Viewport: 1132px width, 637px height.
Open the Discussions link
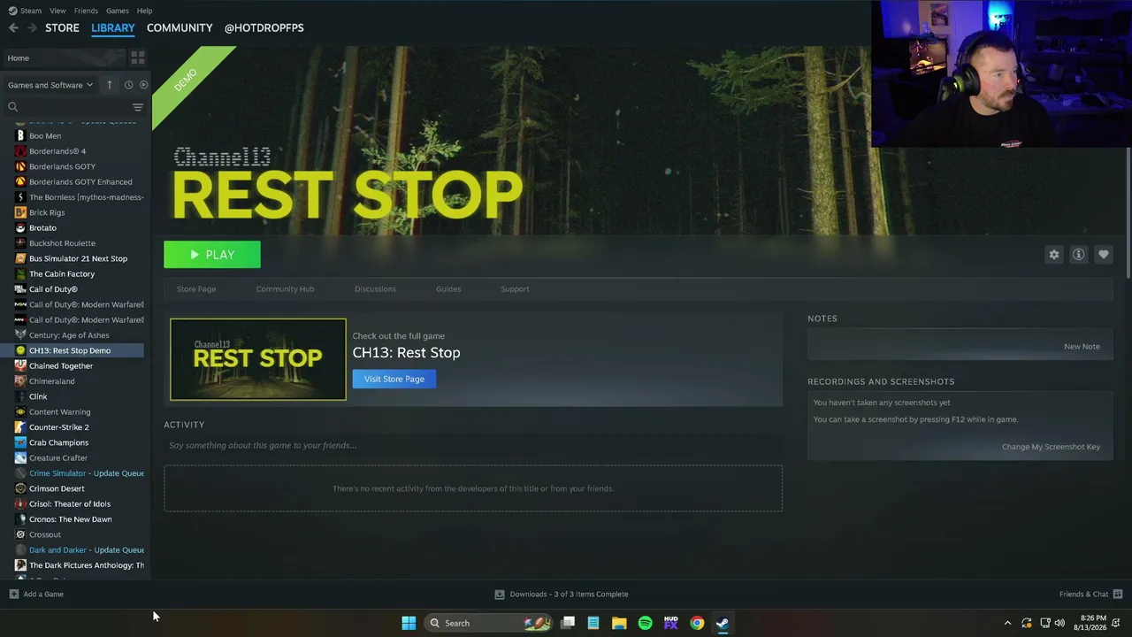tap(375, 289)
